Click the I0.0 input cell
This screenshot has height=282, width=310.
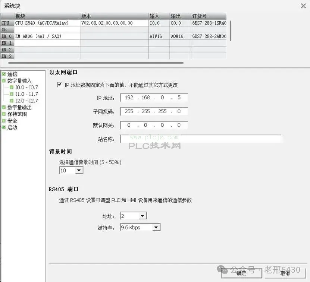pos(159,23)
